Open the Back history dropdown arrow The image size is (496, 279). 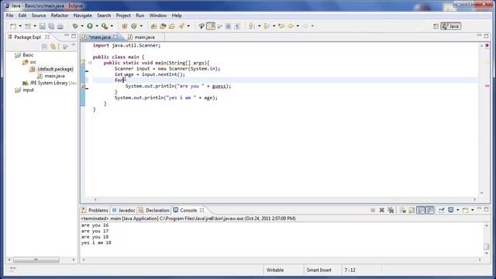click(x=298, y=26)
